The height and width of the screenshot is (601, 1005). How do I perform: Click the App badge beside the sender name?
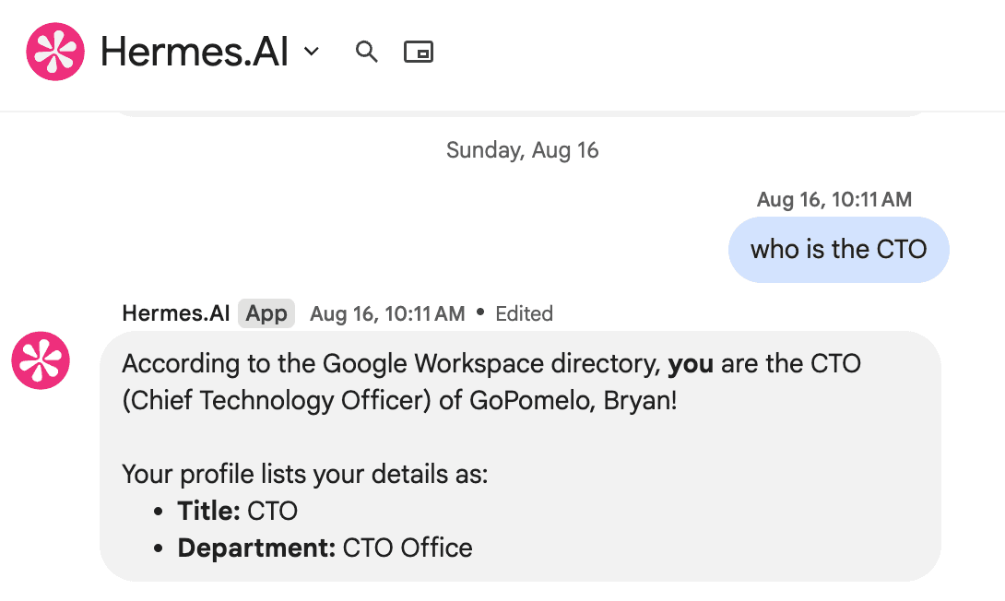266,313
